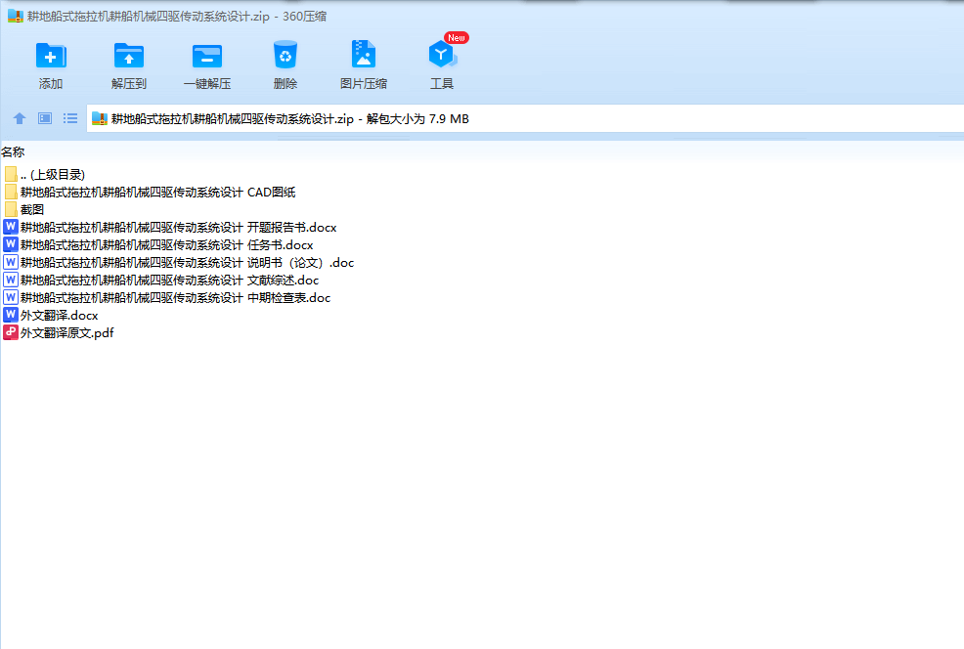Screen dimensions: 964x649
Task: Click the document icon of 说明书（论文）.doc
Action: tap(11, 262)
